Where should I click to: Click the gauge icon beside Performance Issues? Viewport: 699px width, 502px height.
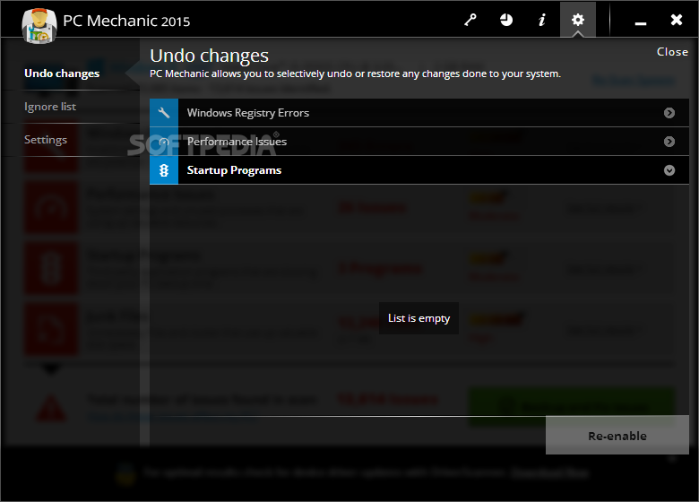[164, 142]
